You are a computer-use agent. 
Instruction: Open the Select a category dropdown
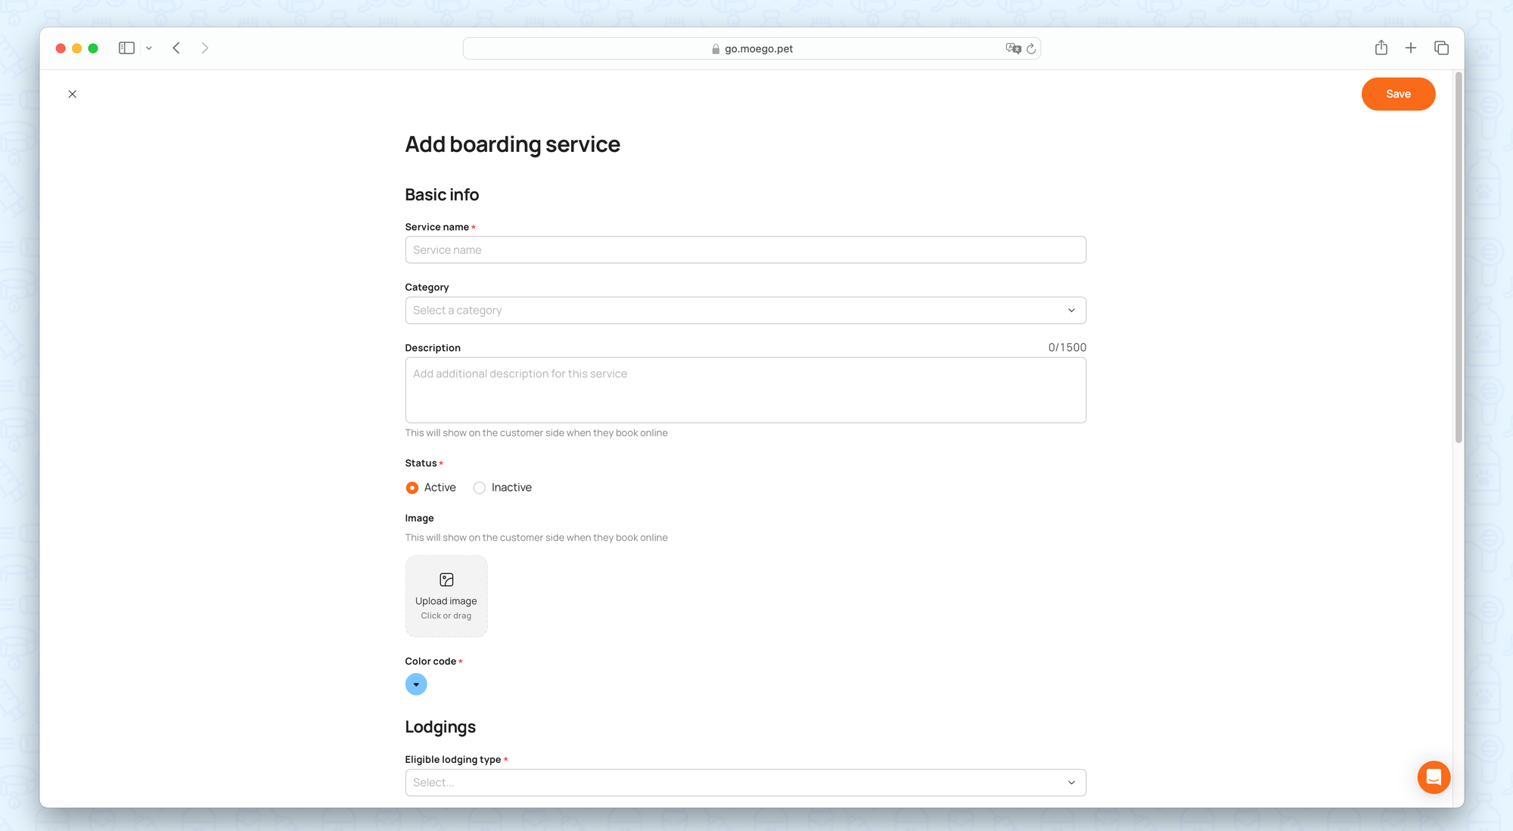click(745, 310)
